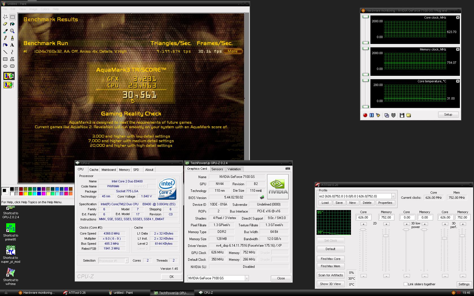Click the red record button in Hardware monitoring
Viewport: 474px width, 296px height.
click(365, 115)
